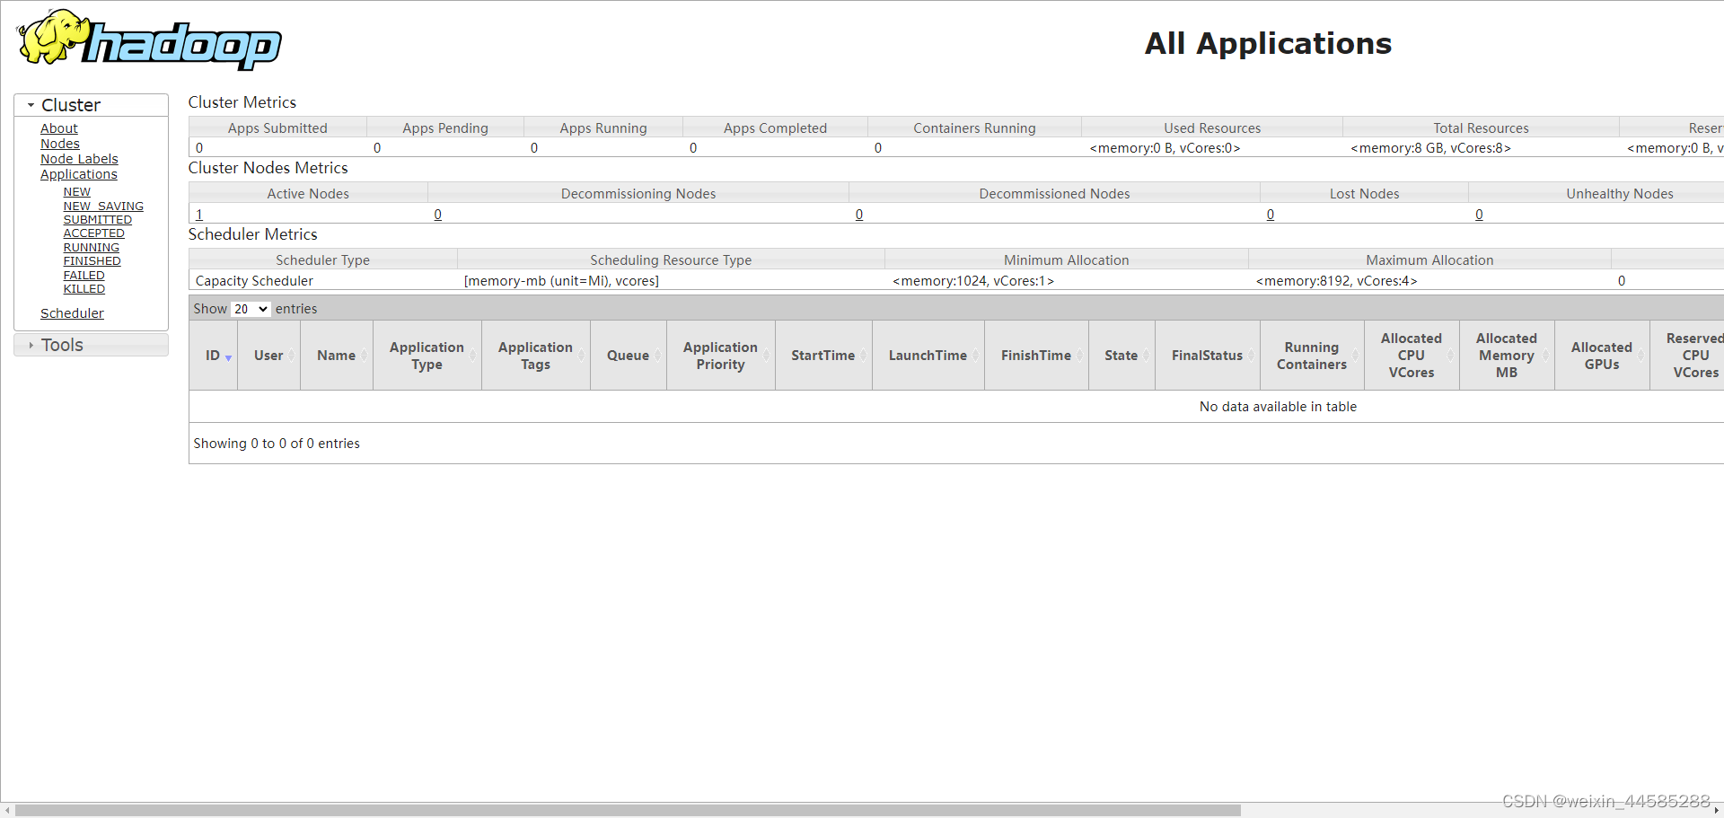This screenshot has height=818, width=1724.
Task: Sort table by Name column
Action: point(336,356)
